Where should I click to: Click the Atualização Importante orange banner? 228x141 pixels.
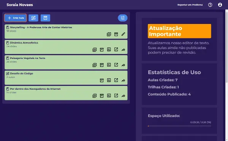pyautogui.click(x=179, y=31)
